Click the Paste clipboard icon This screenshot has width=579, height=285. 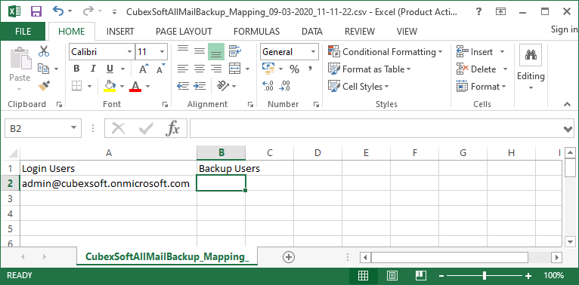(20, 58)
